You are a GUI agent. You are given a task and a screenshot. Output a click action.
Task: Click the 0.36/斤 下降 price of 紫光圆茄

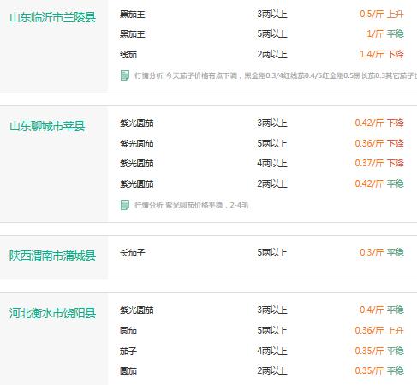(x=379, y=143)
